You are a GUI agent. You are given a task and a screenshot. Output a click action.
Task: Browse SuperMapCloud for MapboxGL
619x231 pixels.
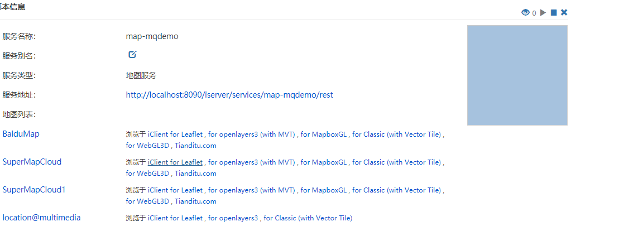pyautogui.click(x=324, y=162)
